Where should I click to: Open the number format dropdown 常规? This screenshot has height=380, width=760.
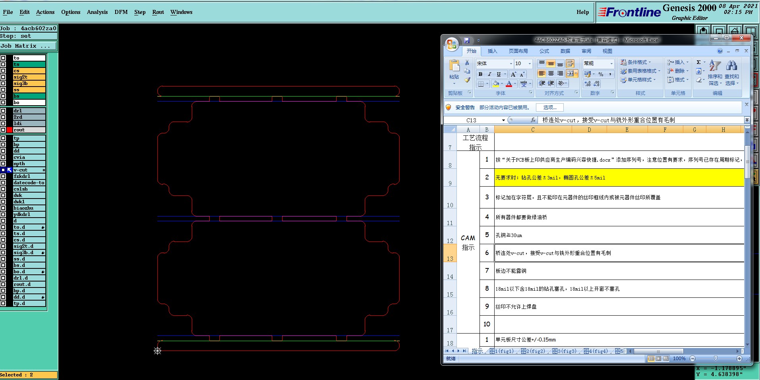coord(611,64)
